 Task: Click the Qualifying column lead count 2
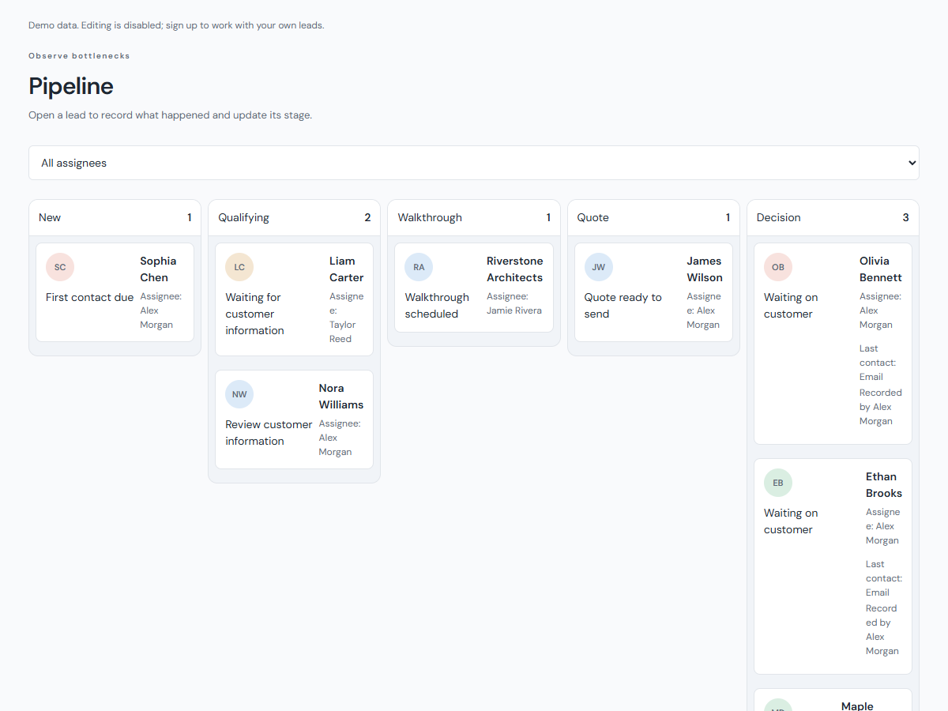point(367,217)
